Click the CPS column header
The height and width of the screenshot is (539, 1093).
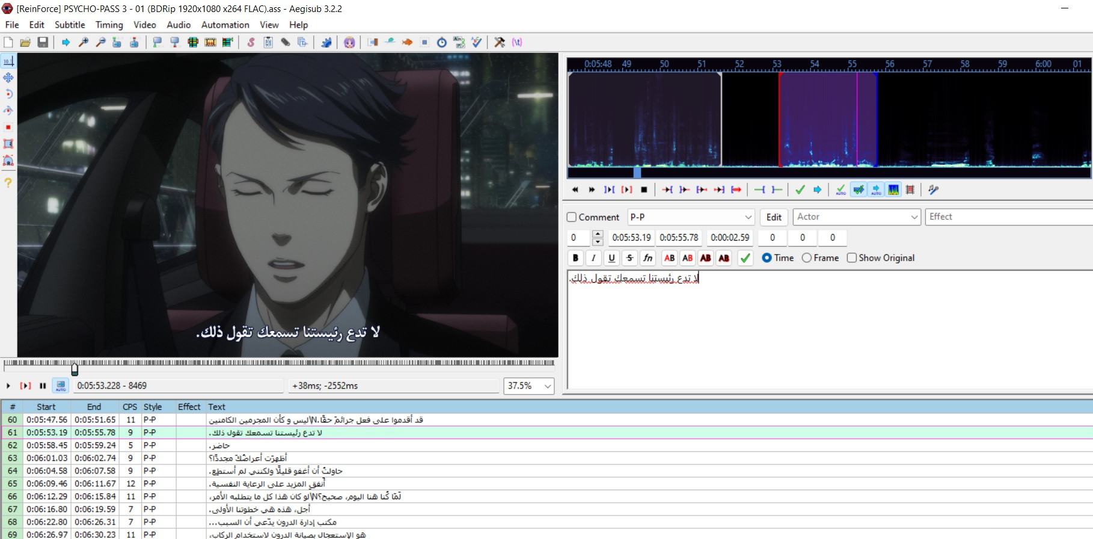point(129,407)
